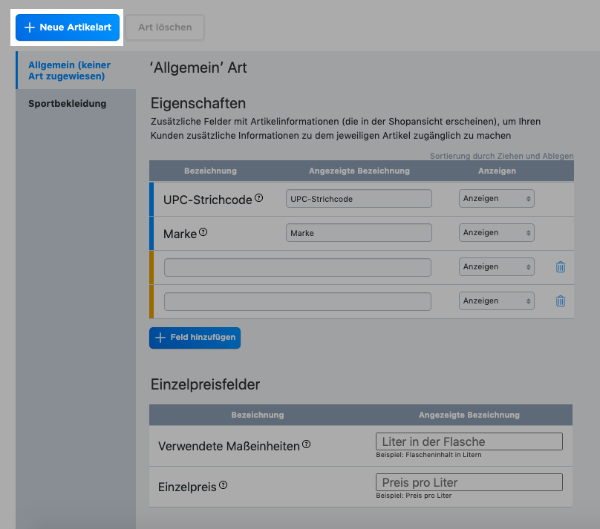Click the Liter in der Flasche input field
Screen dimensions: 600x529
tap(469, 441)
